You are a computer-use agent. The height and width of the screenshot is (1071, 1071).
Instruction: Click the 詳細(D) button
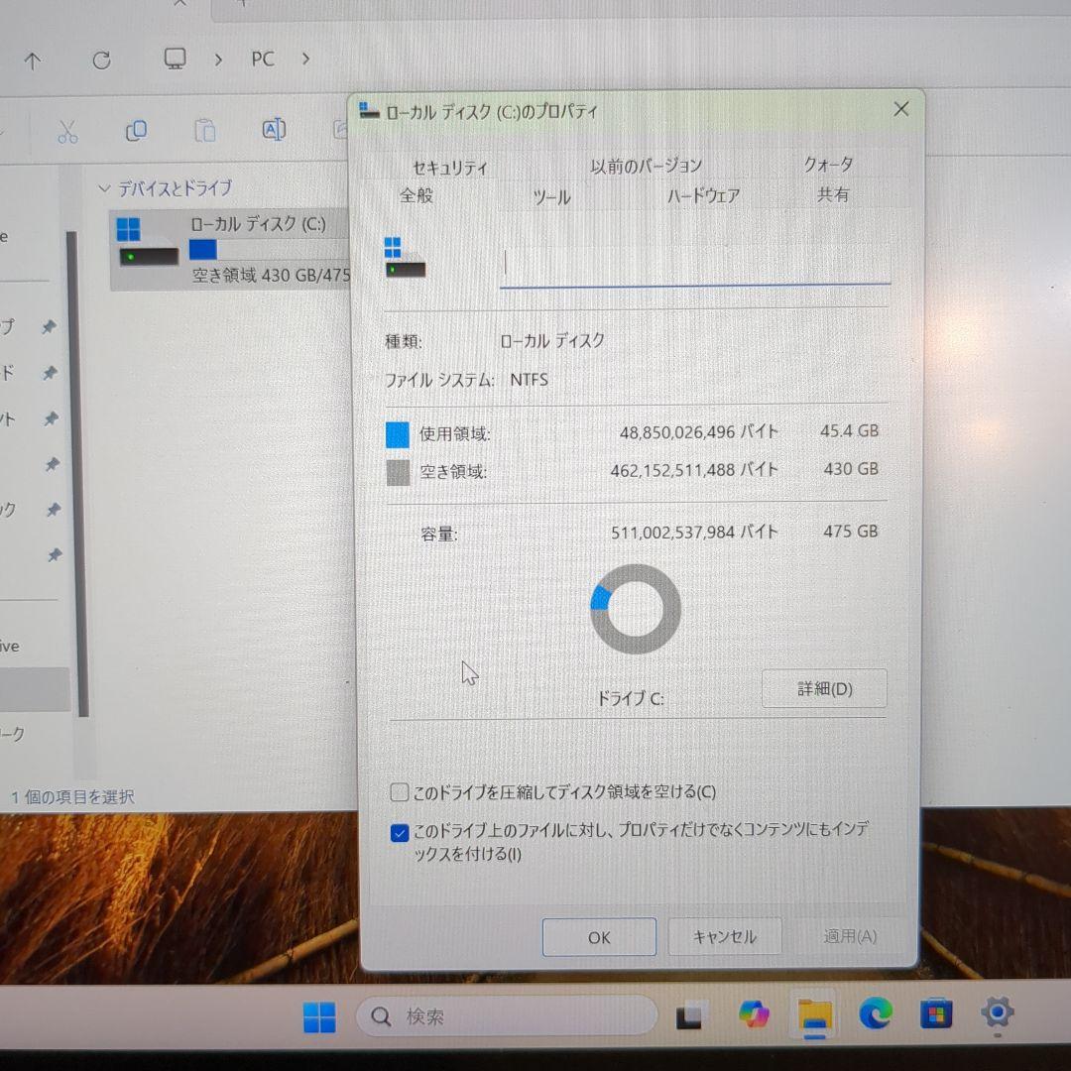[824, 688]
